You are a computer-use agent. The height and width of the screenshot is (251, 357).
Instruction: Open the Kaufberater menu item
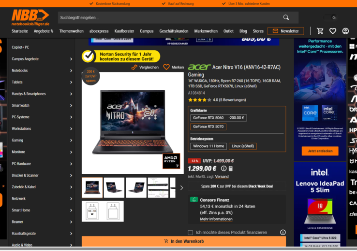[124, 31]
